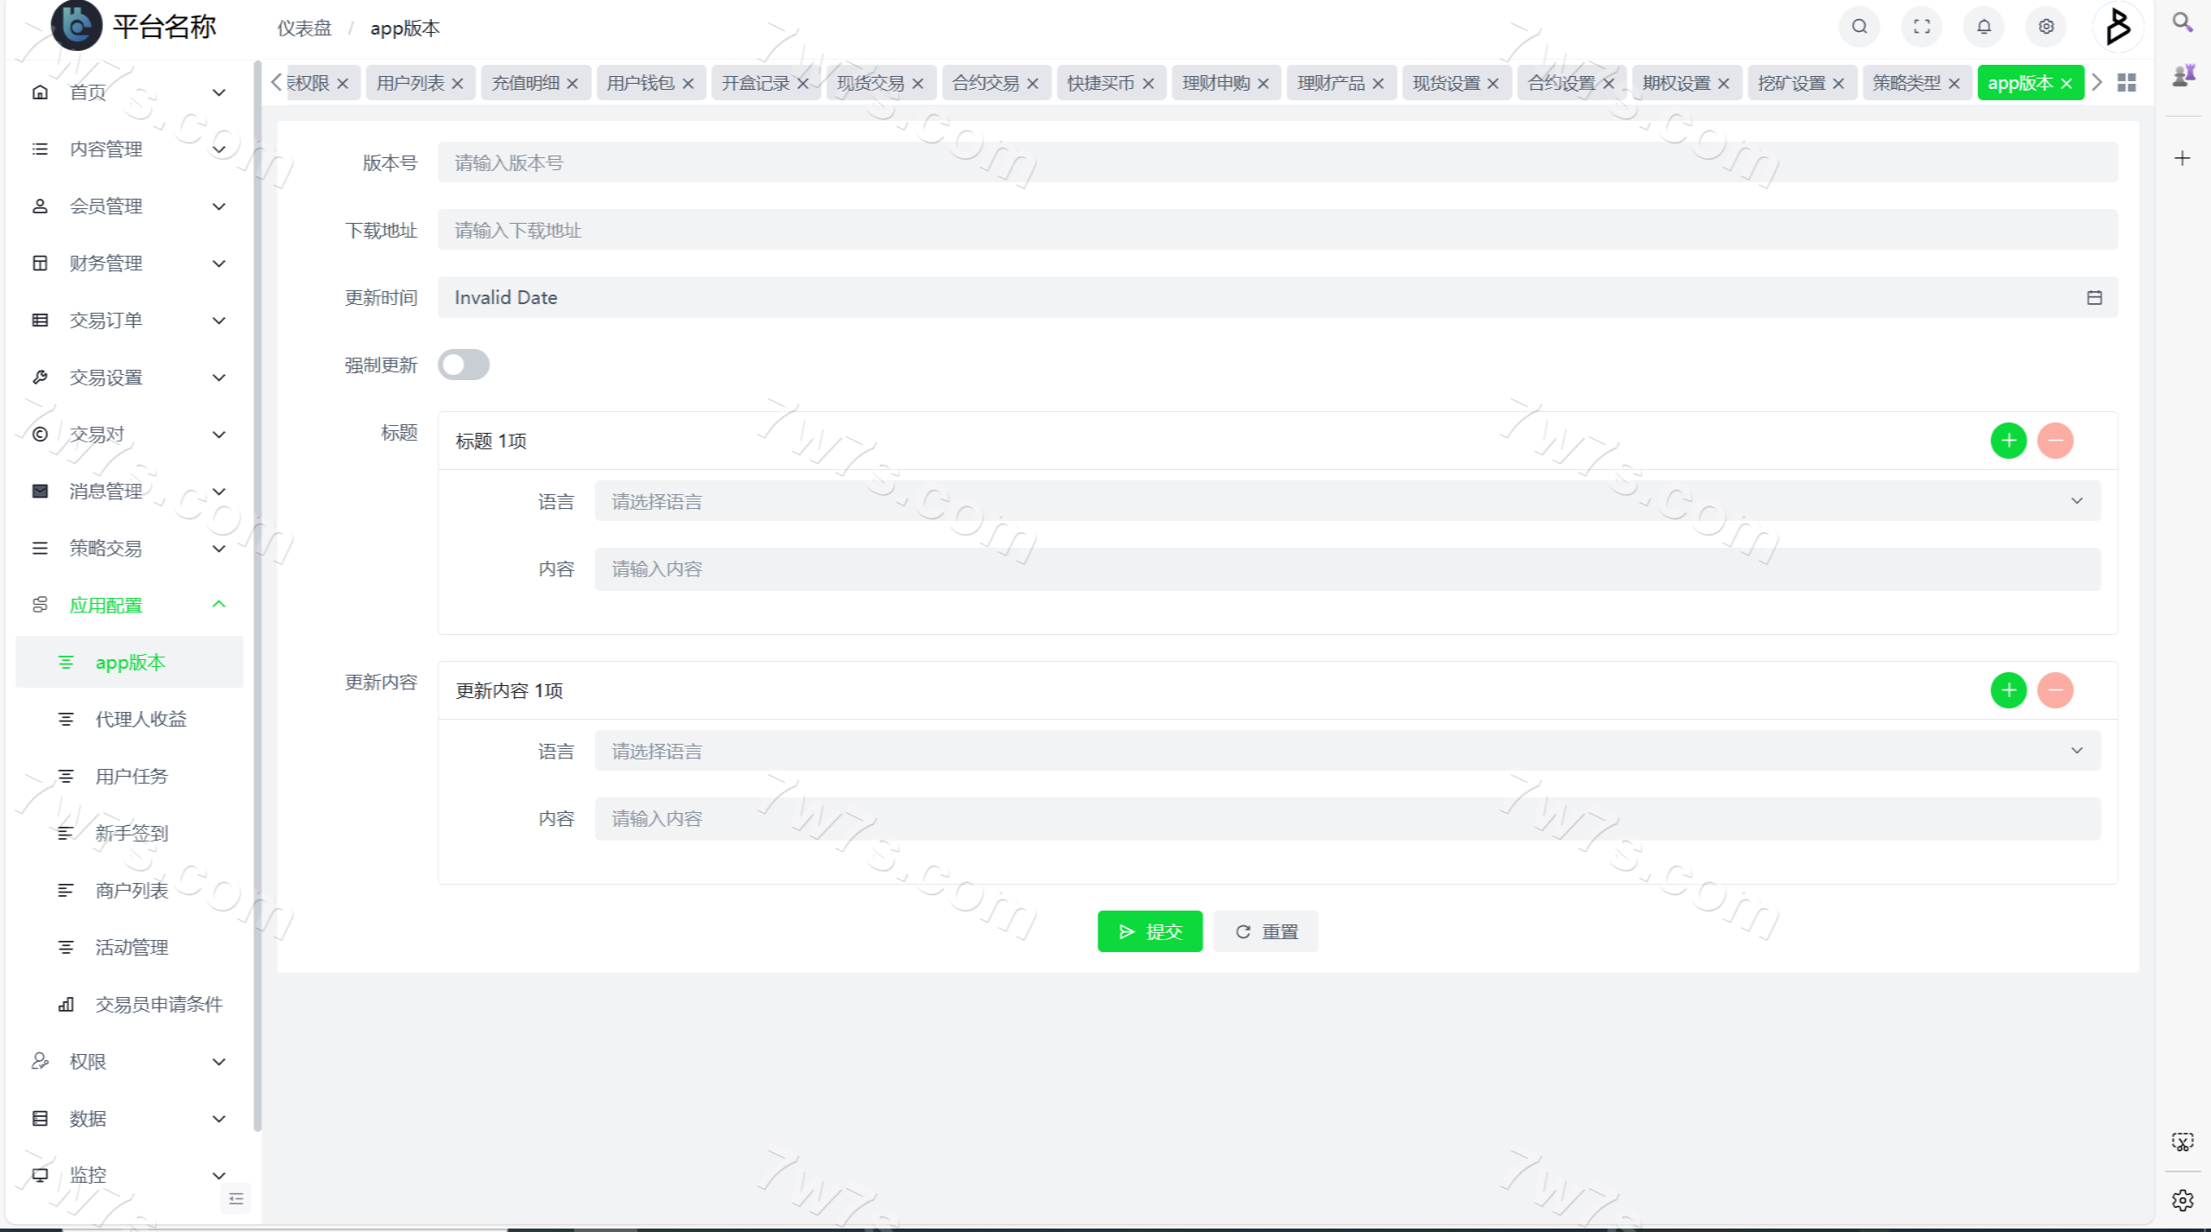Click green plus in 标题 section
Screen dimensions: 2211x1232
pyautogui.click(x=2008, y=441)
